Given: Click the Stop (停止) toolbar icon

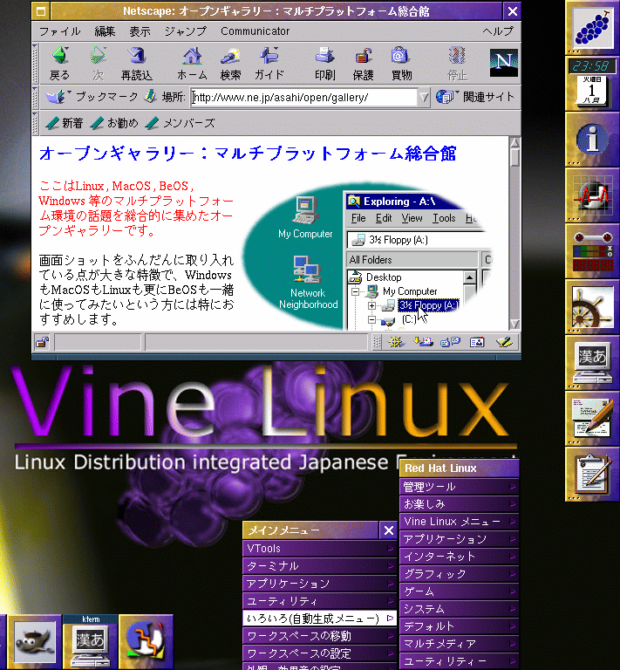Looking at the screenshot, I should [x=457, y=57].
